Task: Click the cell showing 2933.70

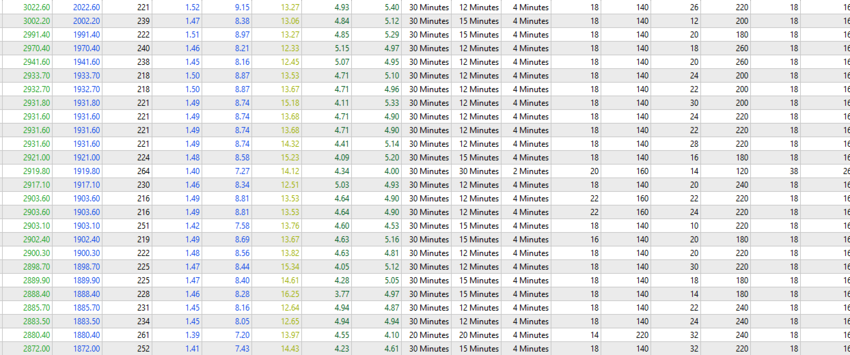Action: 36,76
